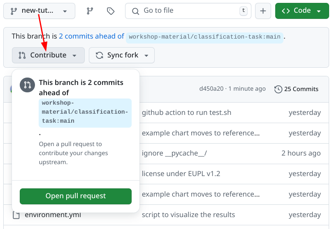Viewport: 332px width, 229px height.
Task: Open the 'ignore __pycache__/' commit message
Action: pyautogui.click(x=174, y=153)
